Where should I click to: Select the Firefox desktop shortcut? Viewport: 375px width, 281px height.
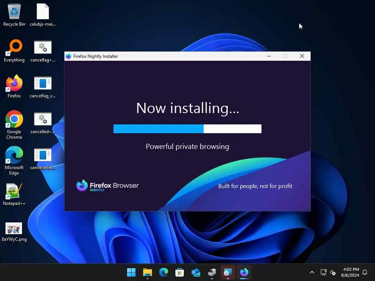pyautogui.click(x=14, y=86)
